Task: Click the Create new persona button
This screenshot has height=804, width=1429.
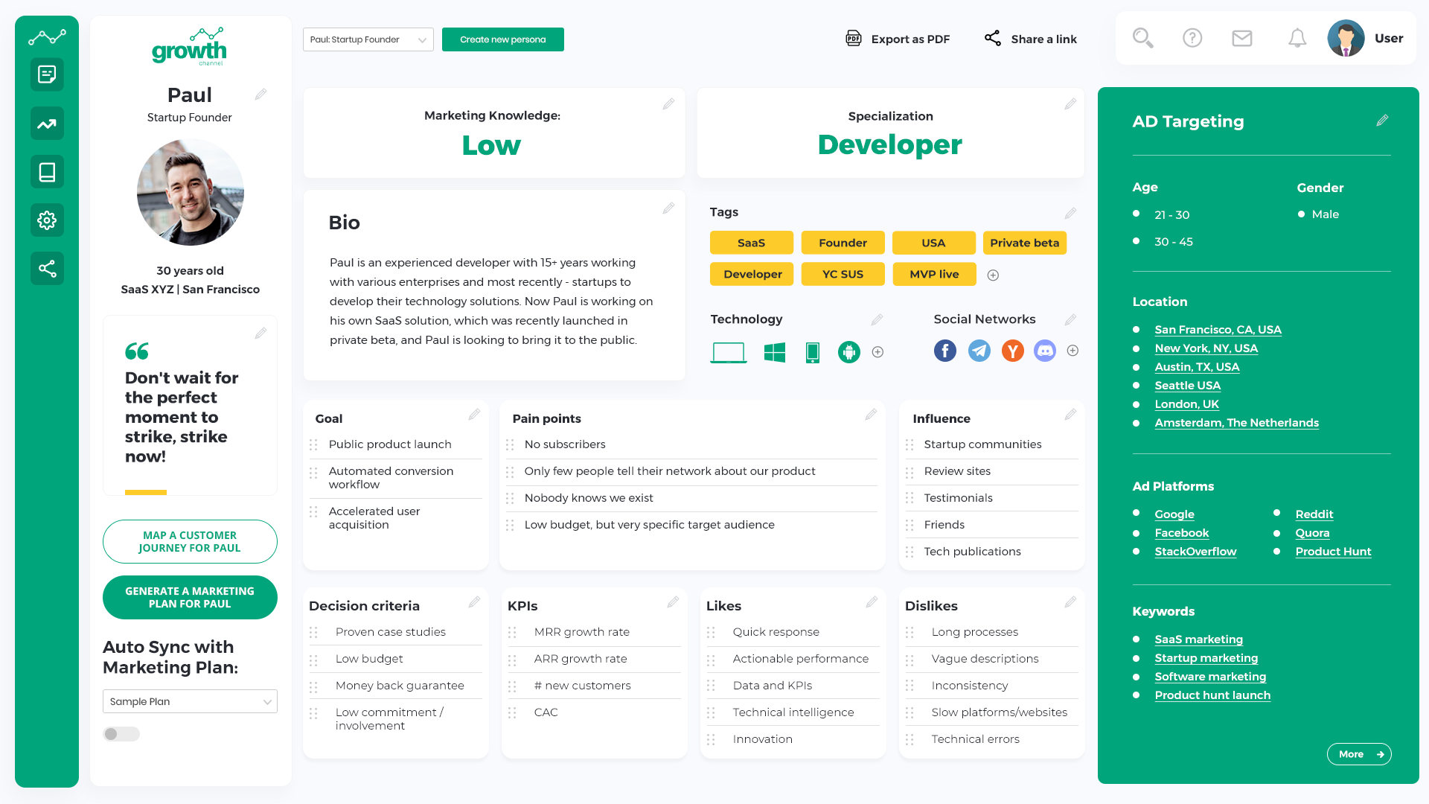Action: (503, 39)
